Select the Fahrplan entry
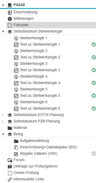The height and width of the screenshot is (183, 96). pos(51,25)
